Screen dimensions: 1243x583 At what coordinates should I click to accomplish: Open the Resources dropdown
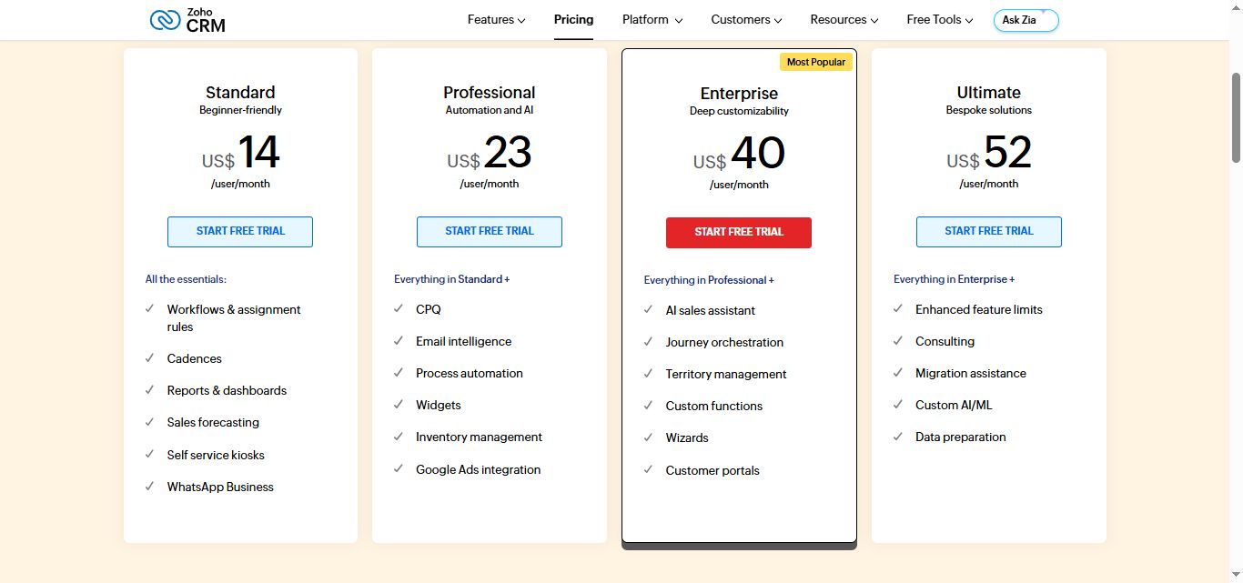tap(844, 19)
